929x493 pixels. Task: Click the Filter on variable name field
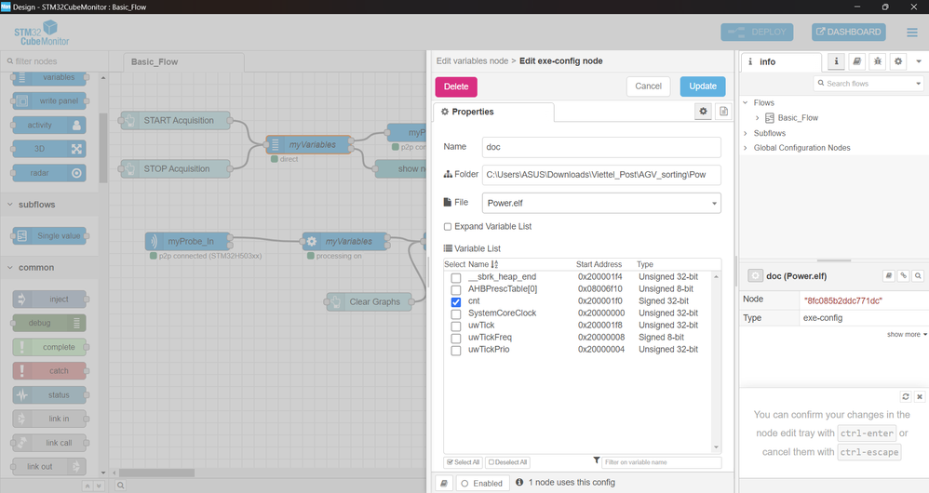[661, 462]
